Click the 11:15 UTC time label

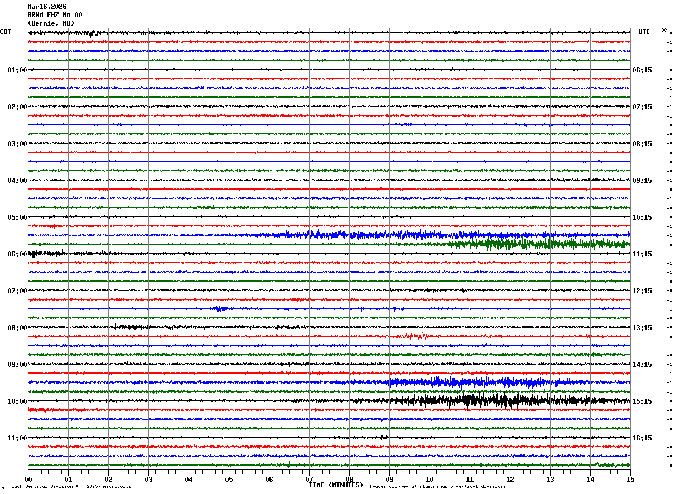coord(642,254)
